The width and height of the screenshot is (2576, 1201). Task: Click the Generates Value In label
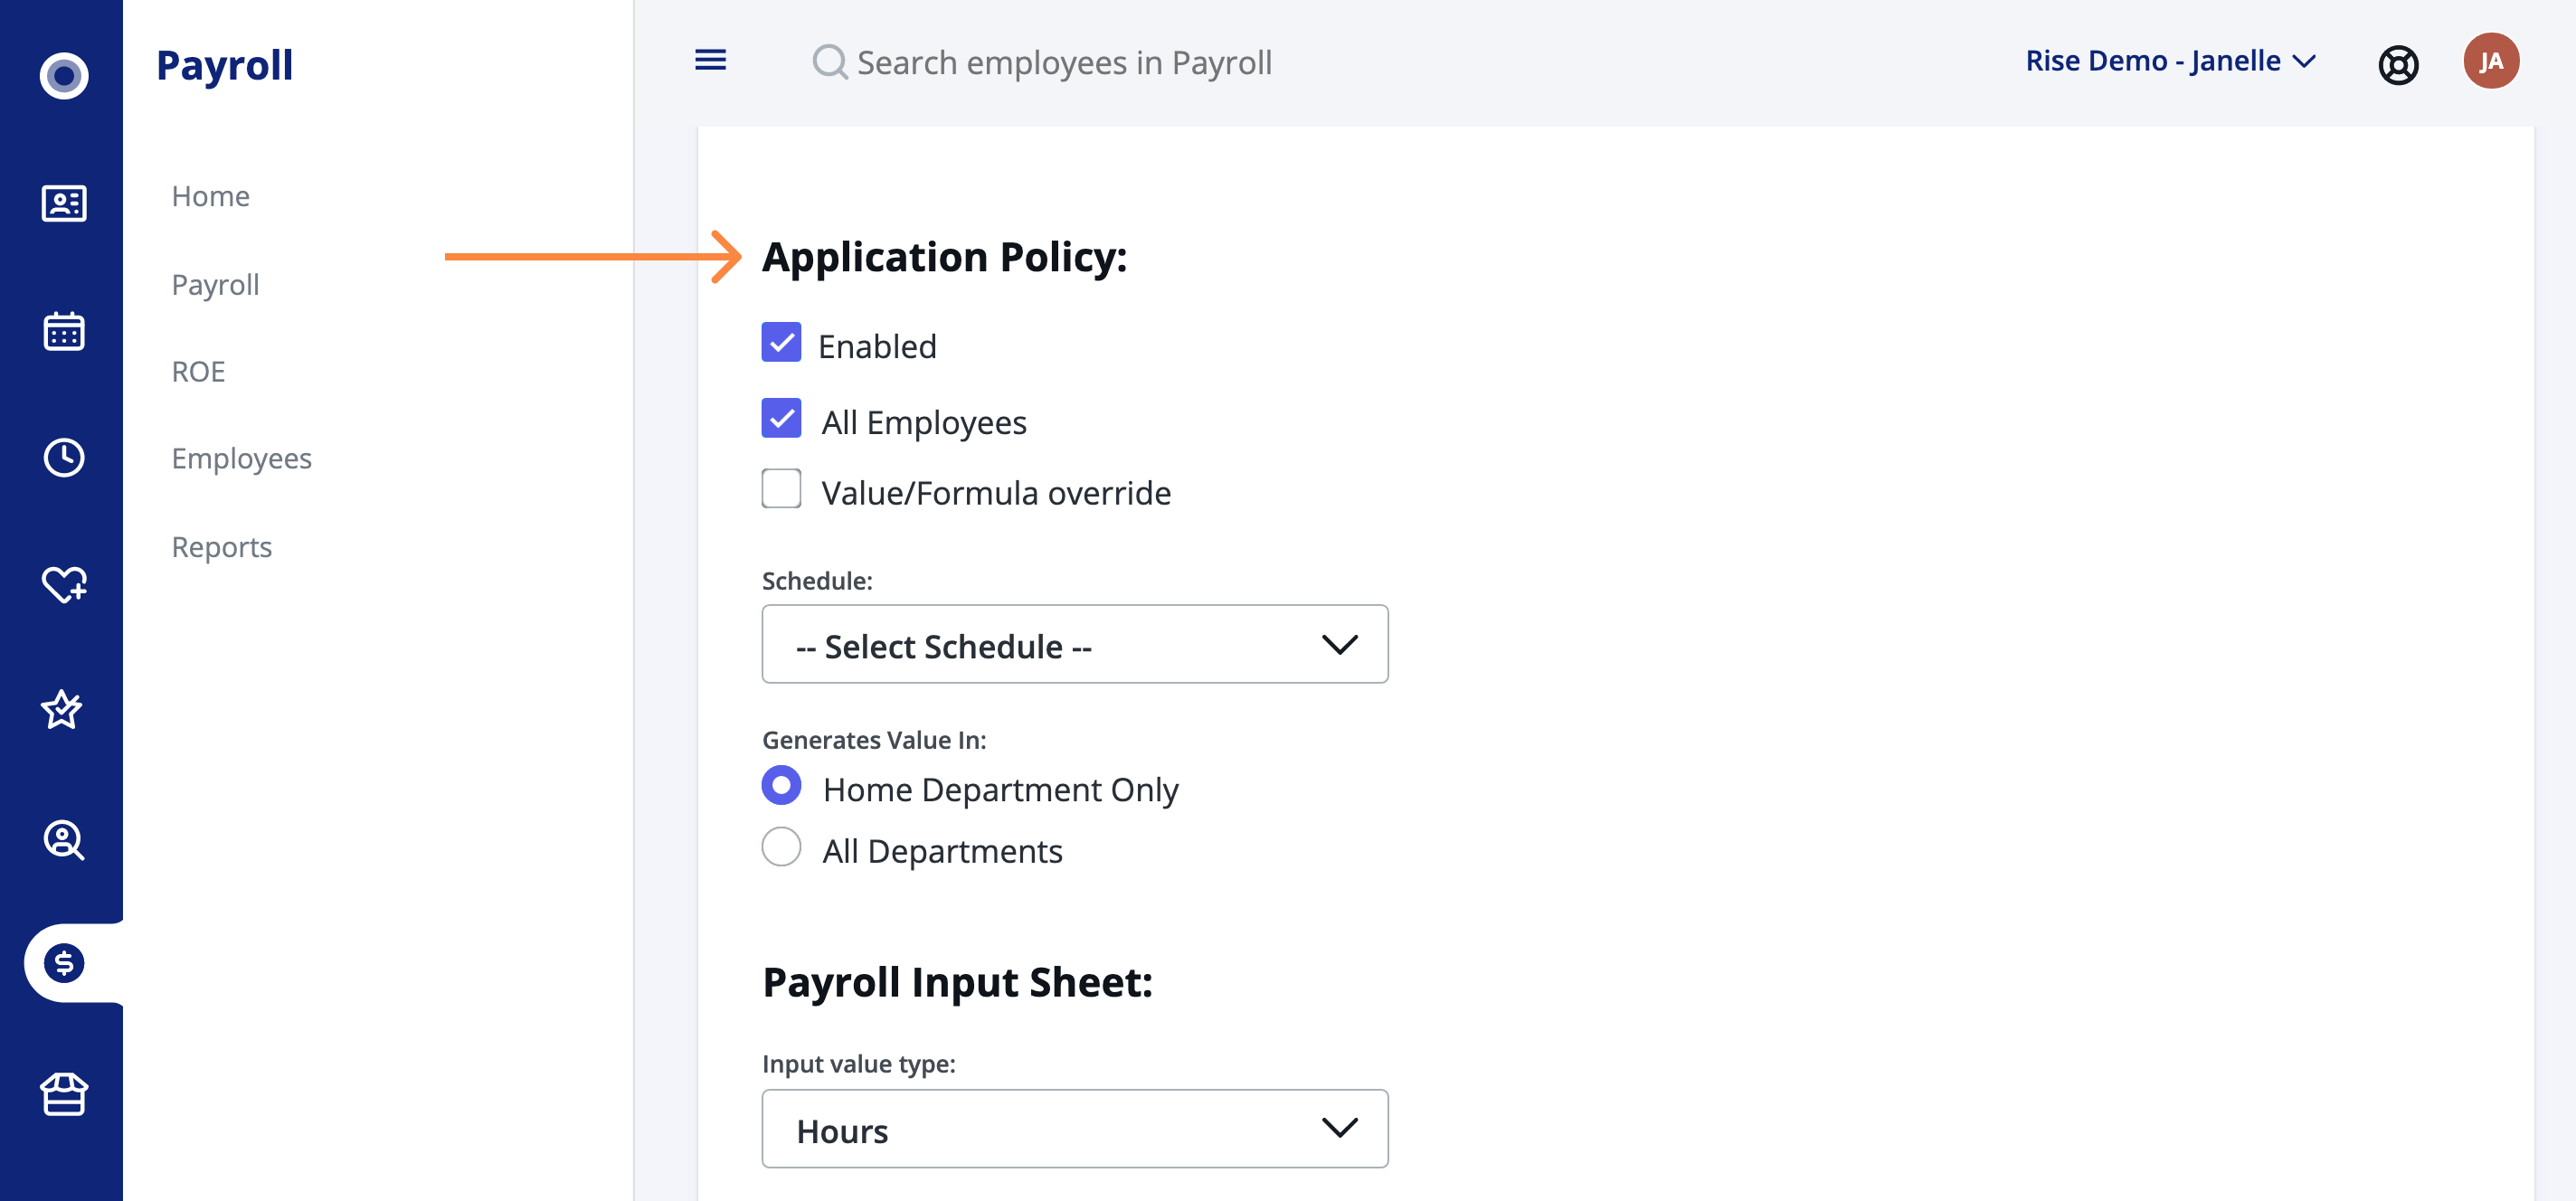tap(874, 740)
